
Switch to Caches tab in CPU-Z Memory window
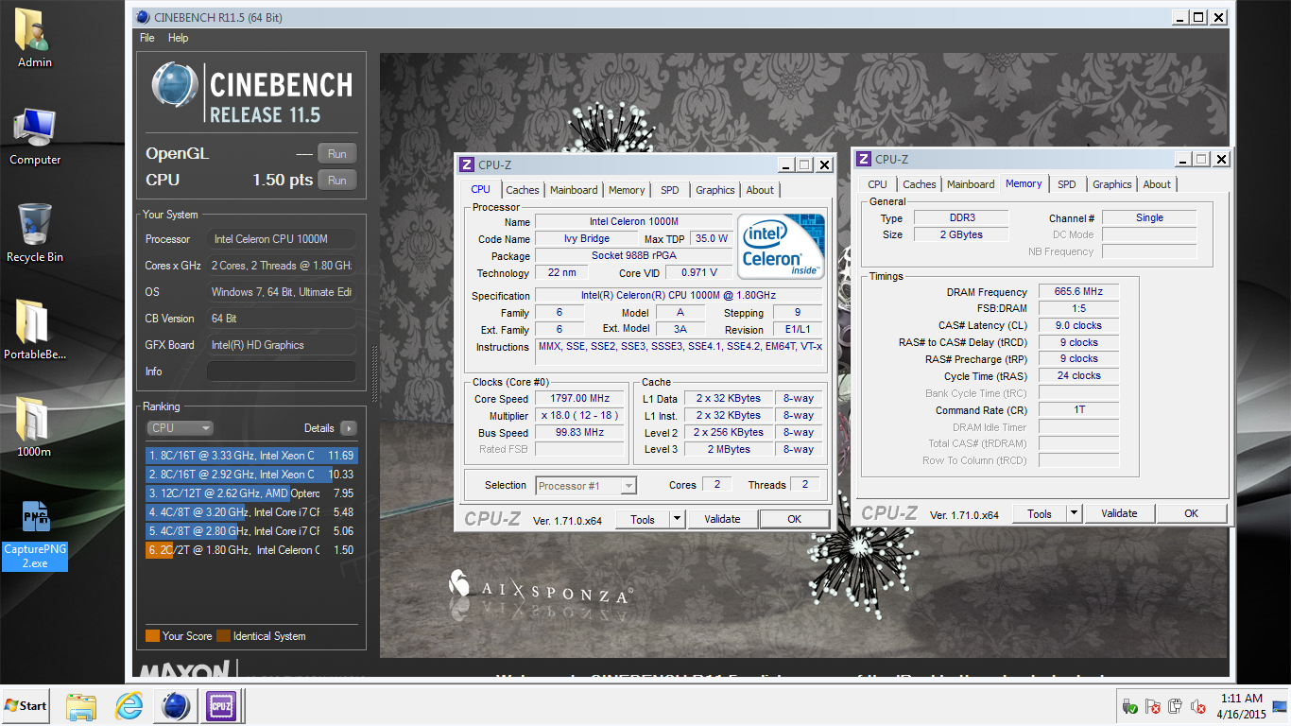[920, 184]
